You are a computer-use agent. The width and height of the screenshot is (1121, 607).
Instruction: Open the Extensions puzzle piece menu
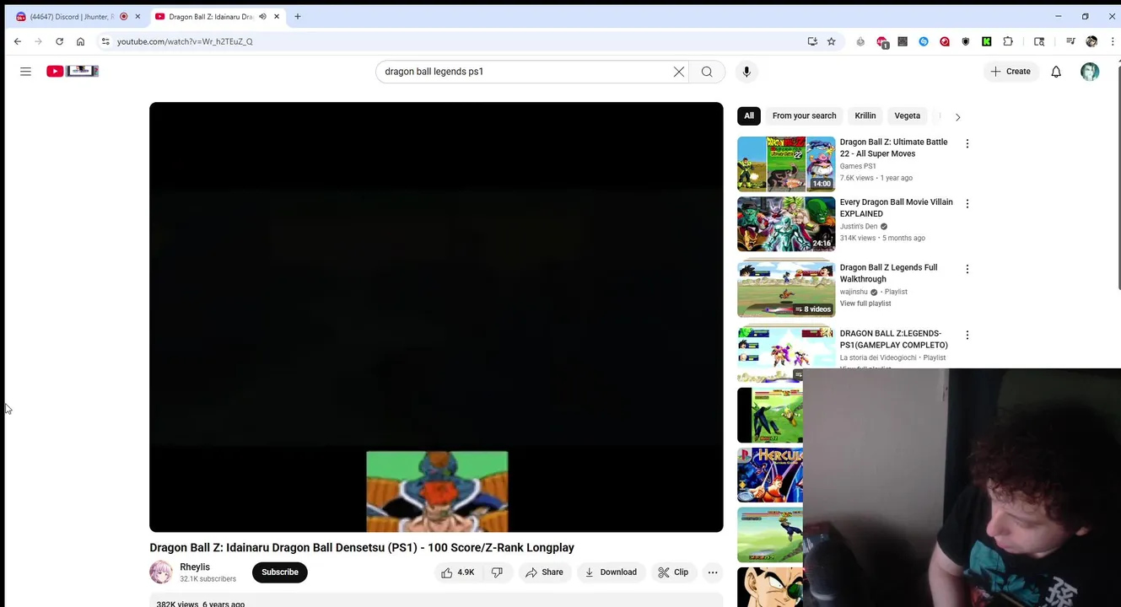pos(1008,41)
